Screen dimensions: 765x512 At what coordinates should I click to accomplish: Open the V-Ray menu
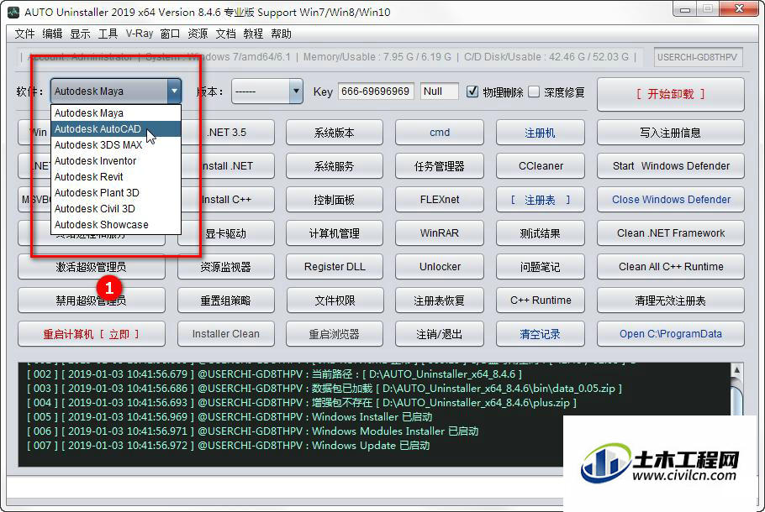(139, 34)
